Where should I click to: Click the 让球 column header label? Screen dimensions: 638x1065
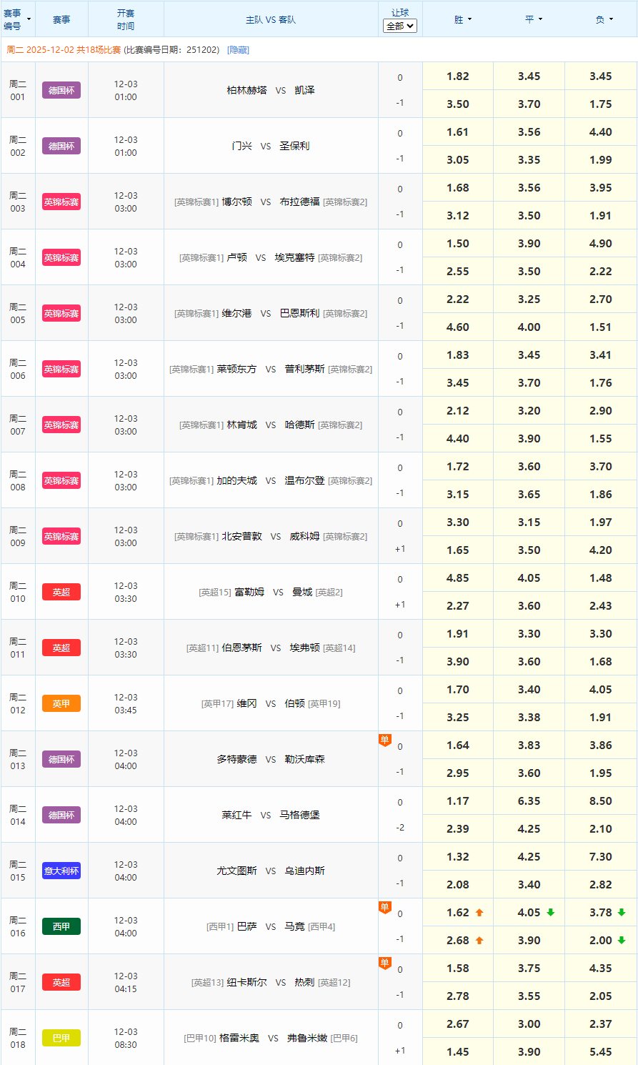pos(400,12)
